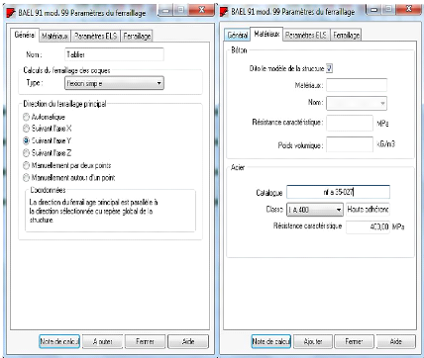Click Note de calcul button in left dialog
This screenshot has height=358, width=424.
59,341
